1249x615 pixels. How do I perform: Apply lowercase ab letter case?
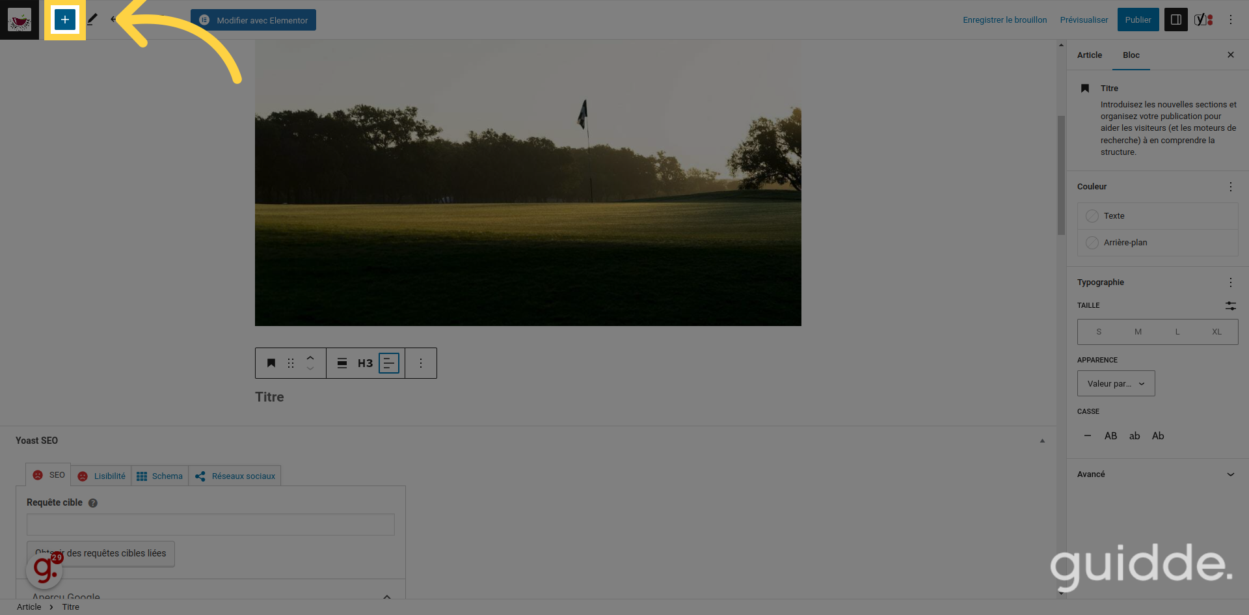click(1134, 436)
